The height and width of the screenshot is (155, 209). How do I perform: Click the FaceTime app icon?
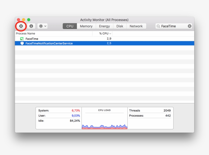(x=22, y=39)
